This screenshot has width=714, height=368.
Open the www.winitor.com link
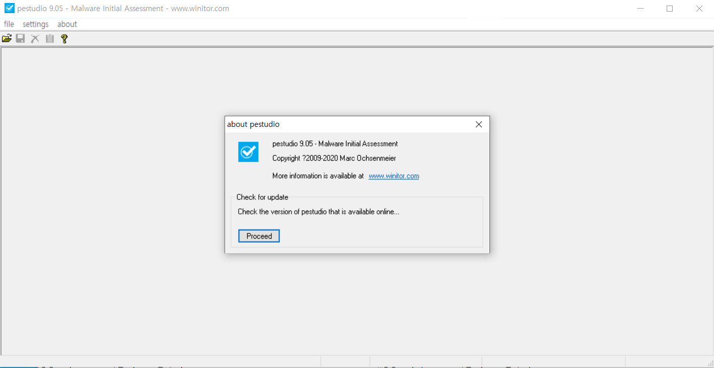pyautogui.click(x=394, y=176)
